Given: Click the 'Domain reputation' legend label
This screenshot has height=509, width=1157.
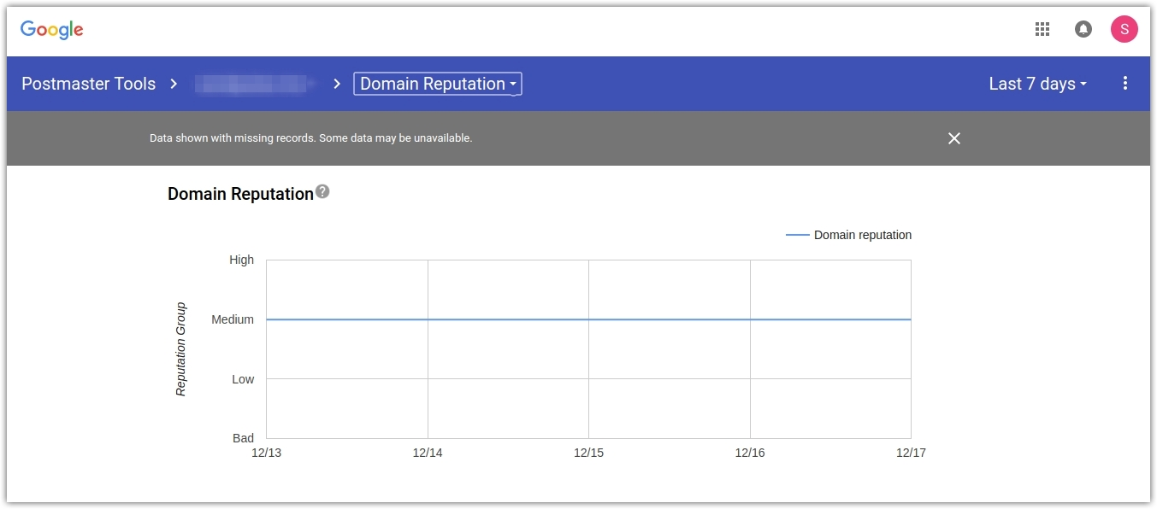Looking at the screenshot, I should 862,235.
